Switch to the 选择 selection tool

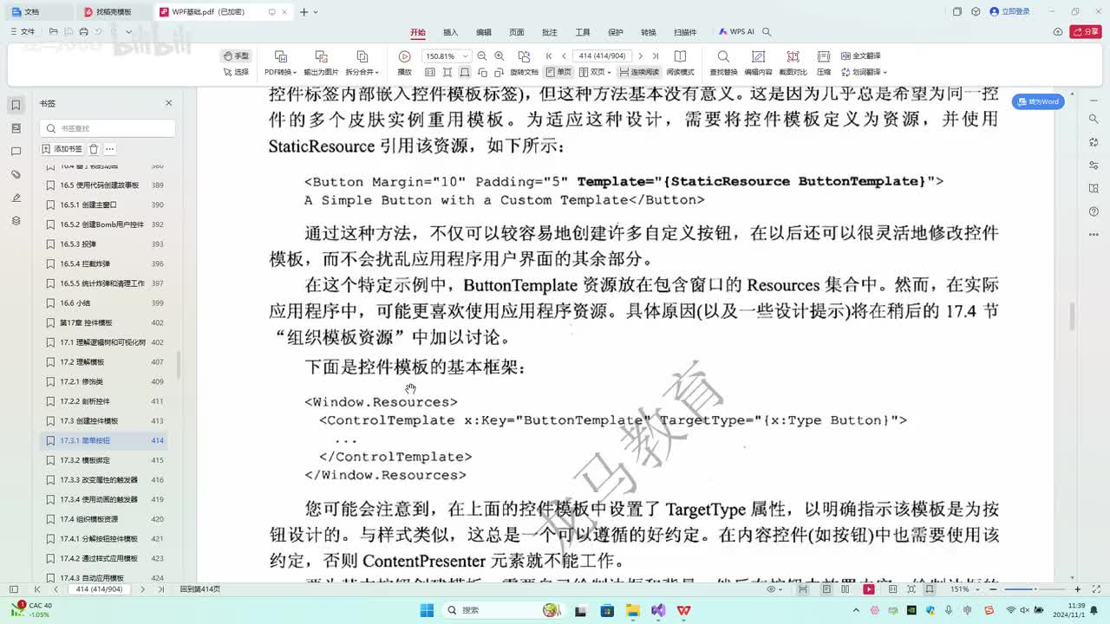[x=236, y=72]
